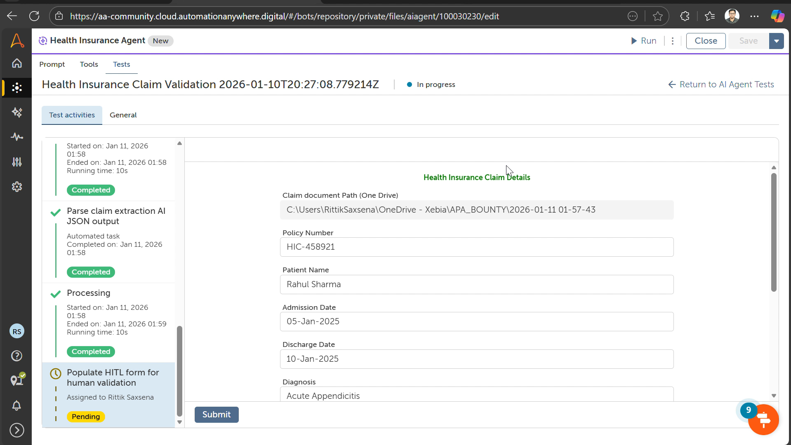Click the Claim document Path field

pos(477,210)
